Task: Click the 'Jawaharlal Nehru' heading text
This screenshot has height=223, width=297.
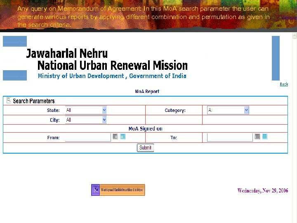Action: 67,53
